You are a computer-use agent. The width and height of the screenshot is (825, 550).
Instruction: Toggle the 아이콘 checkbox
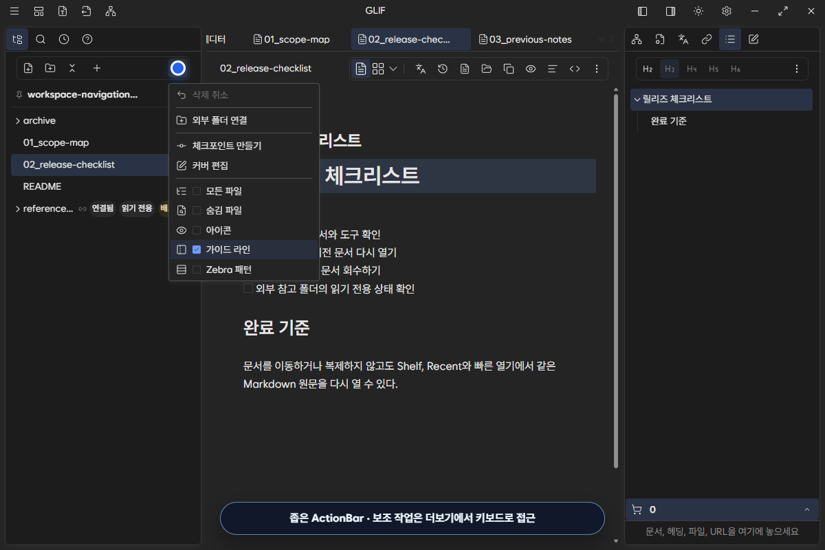tap(197, 230)
